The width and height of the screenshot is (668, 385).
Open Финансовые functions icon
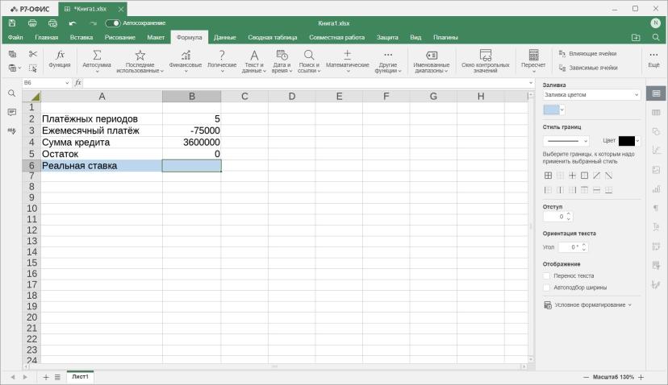pos(186,55)
